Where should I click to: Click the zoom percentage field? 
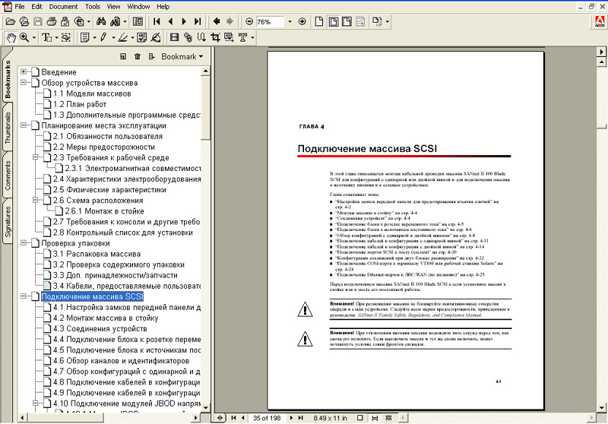(x=271, y=21)
